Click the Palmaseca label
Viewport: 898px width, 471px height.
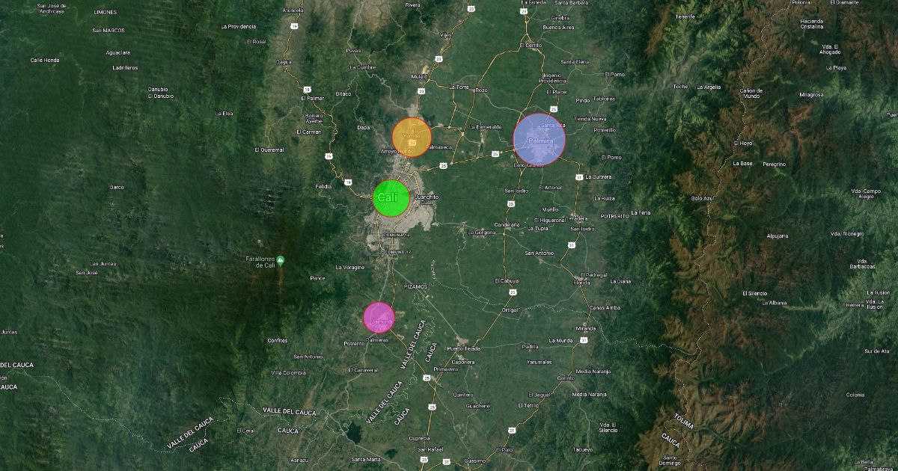click(x=439, y=147)
